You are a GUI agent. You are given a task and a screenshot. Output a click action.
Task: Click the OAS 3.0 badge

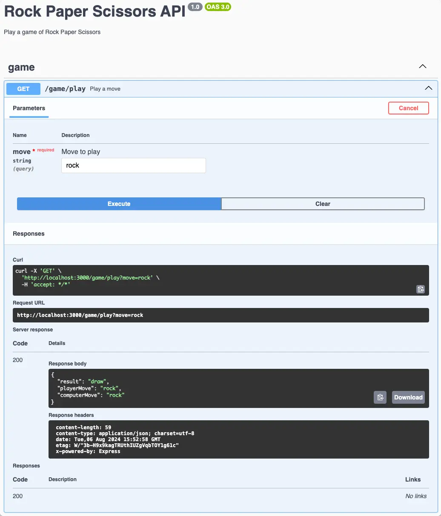tap(218, 7)
